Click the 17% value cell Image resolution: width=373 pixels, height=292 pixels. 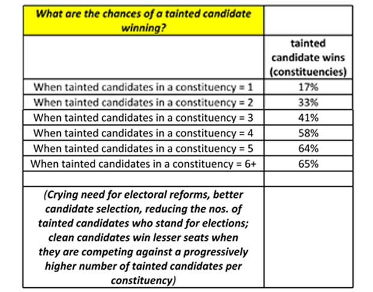click(308, 87)
